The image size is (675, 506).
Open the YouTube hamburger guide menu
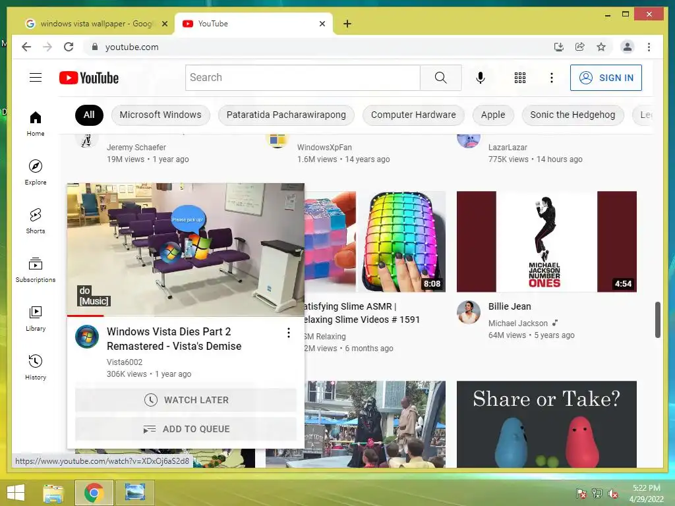click(36, 78)
